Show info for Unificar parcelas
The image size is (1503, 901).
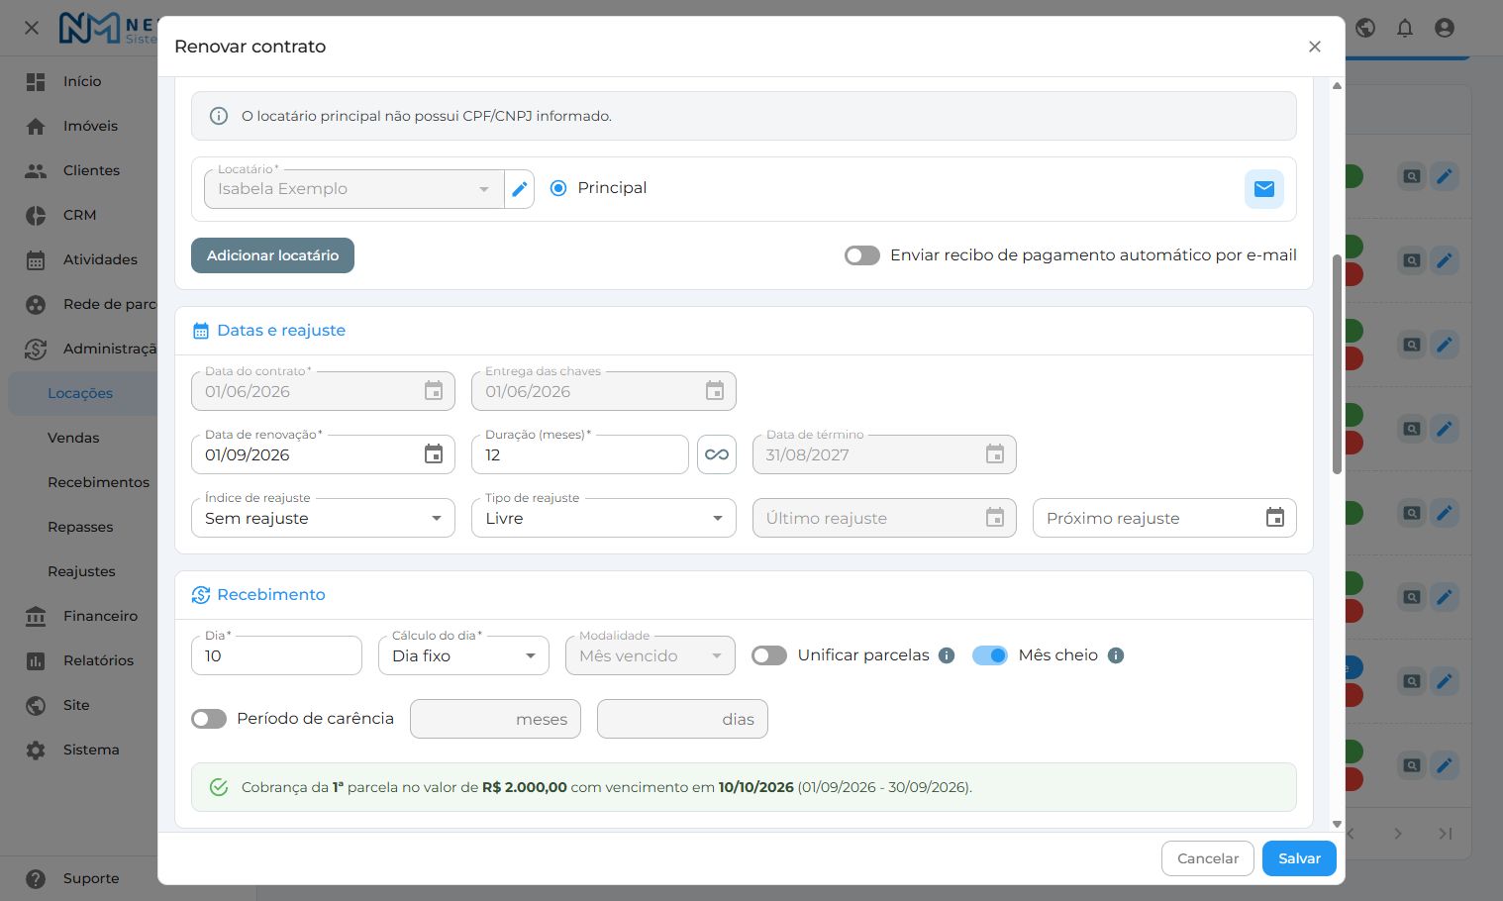click(947, 655)
